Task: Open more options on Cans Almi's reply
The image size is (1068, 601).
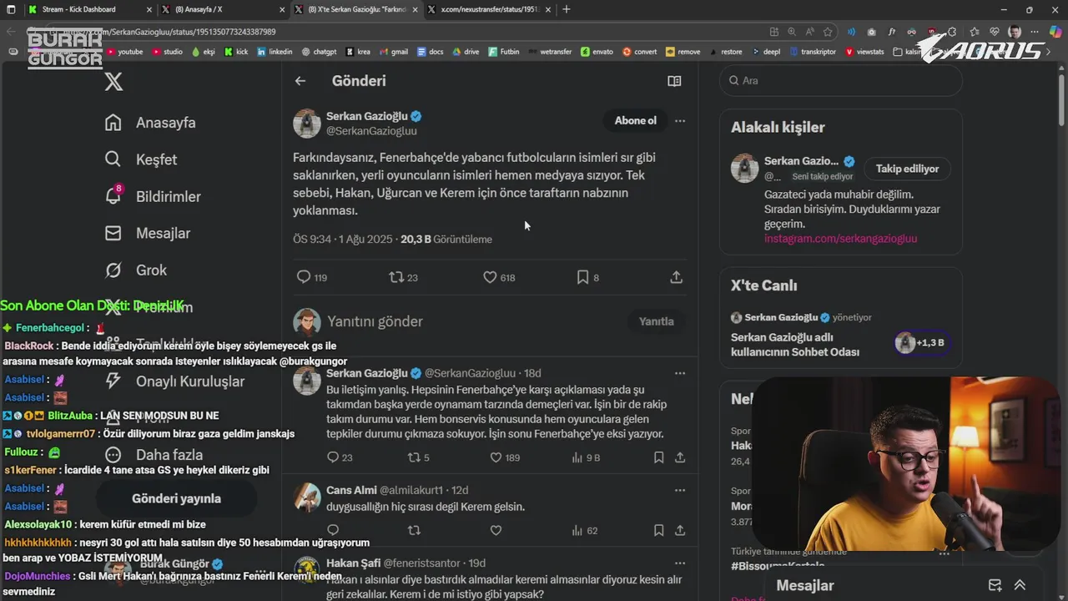Action: (x=680, y=490)
